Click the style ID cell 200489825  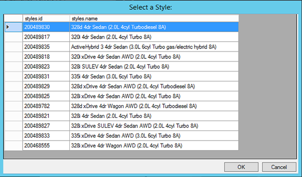[x=46, y=96]
